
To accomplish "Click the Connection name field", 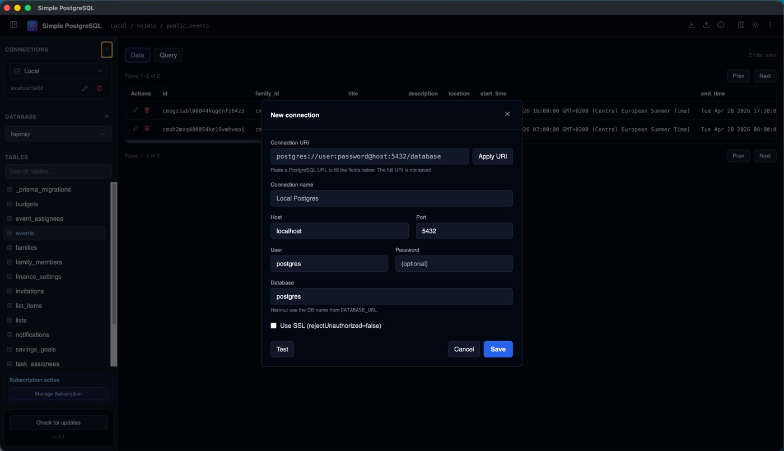I will 391,198.
